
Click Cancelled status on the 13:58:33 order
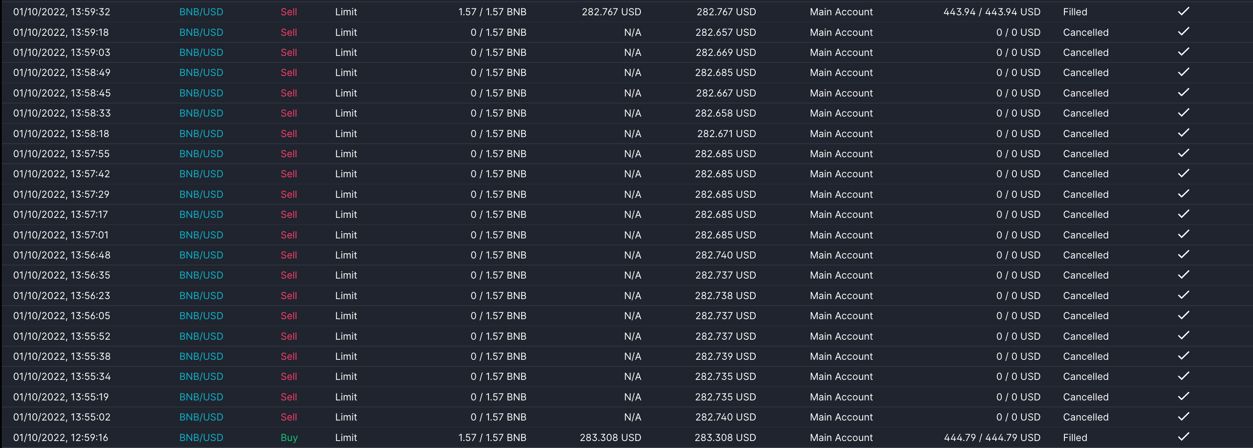(x=1086, y=112)
